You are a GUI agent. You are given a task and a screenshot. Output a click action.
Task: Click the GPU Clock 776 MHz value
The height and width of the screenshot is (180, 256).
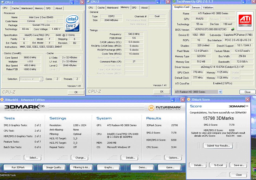point(198,72)
